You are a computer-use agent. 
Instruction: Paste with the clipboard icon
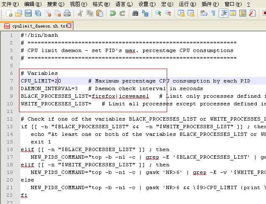click(x=99, y=13)
